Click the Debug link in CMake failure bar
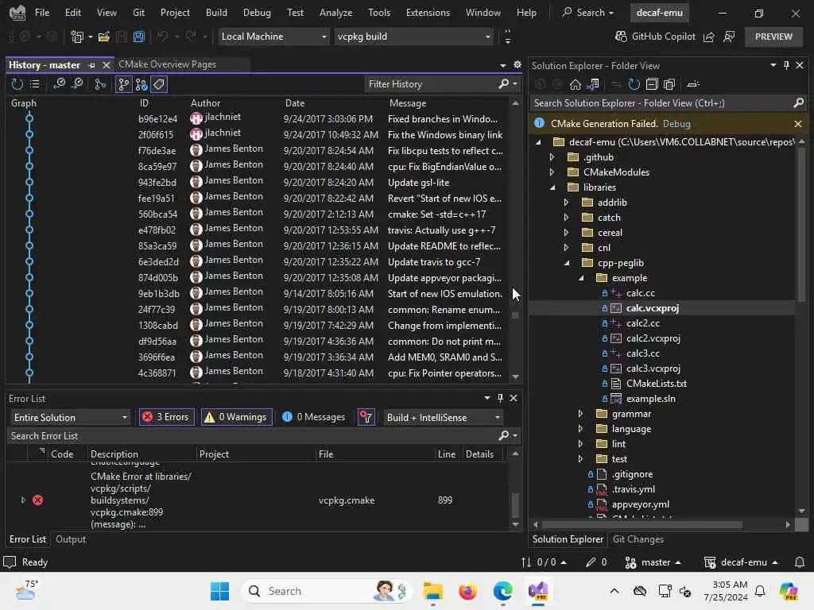Image resolution: width=814 pixels, height=610 pixels. (x=676, y=123)
